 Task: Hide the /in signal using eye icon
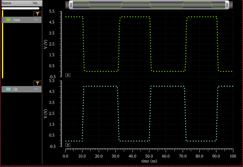pyautogui.click(x=36, y=89)
